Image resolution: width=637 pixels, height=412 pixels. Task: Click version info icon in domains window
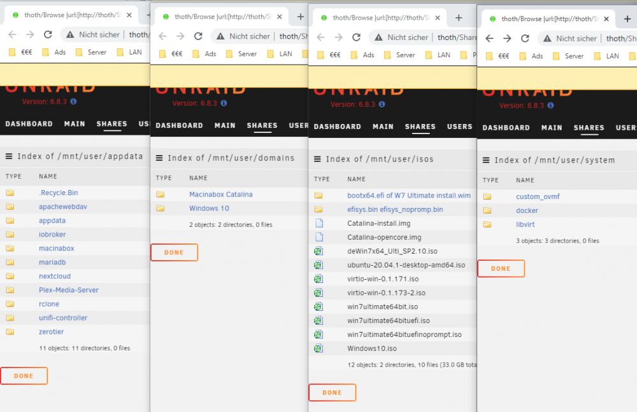pos(224,103)
